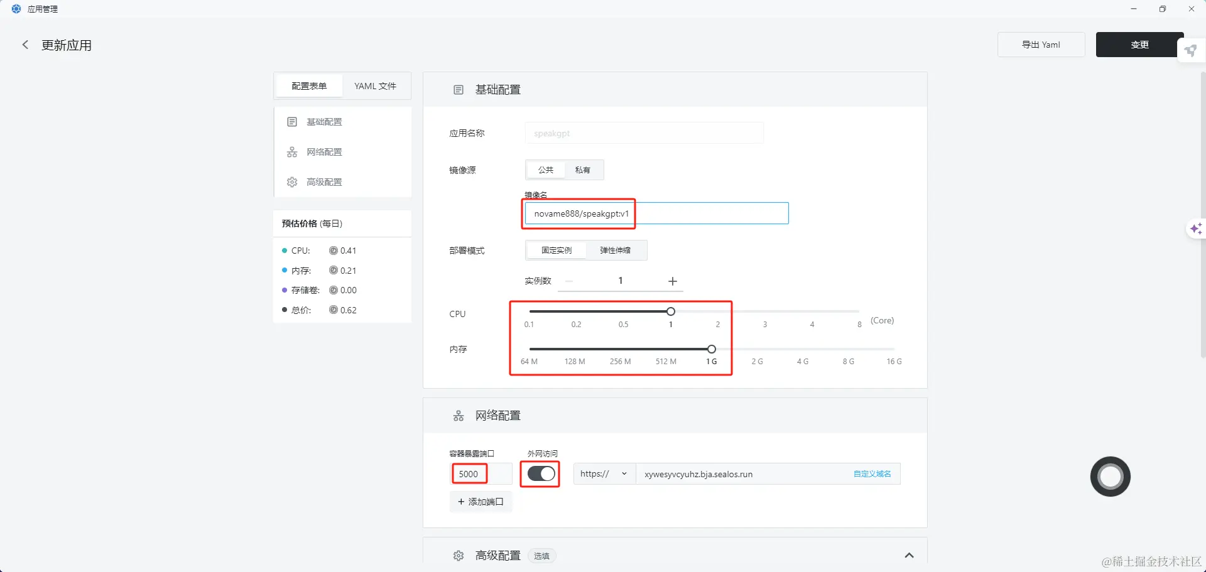Click the storage price value 0.00
Screen dimensions: 1206x572
click(x=349, y=290)
